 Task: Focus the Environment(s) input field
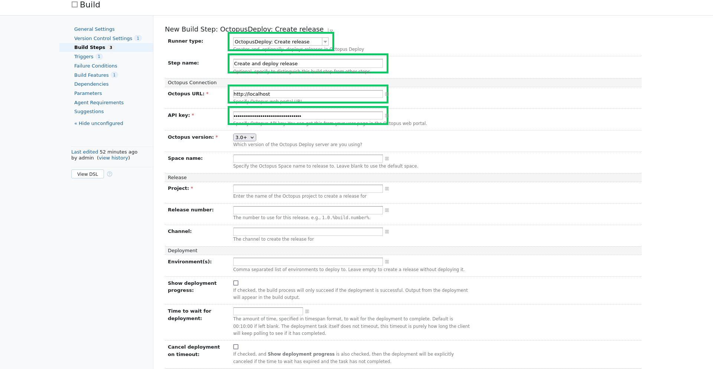coord(308,262)
